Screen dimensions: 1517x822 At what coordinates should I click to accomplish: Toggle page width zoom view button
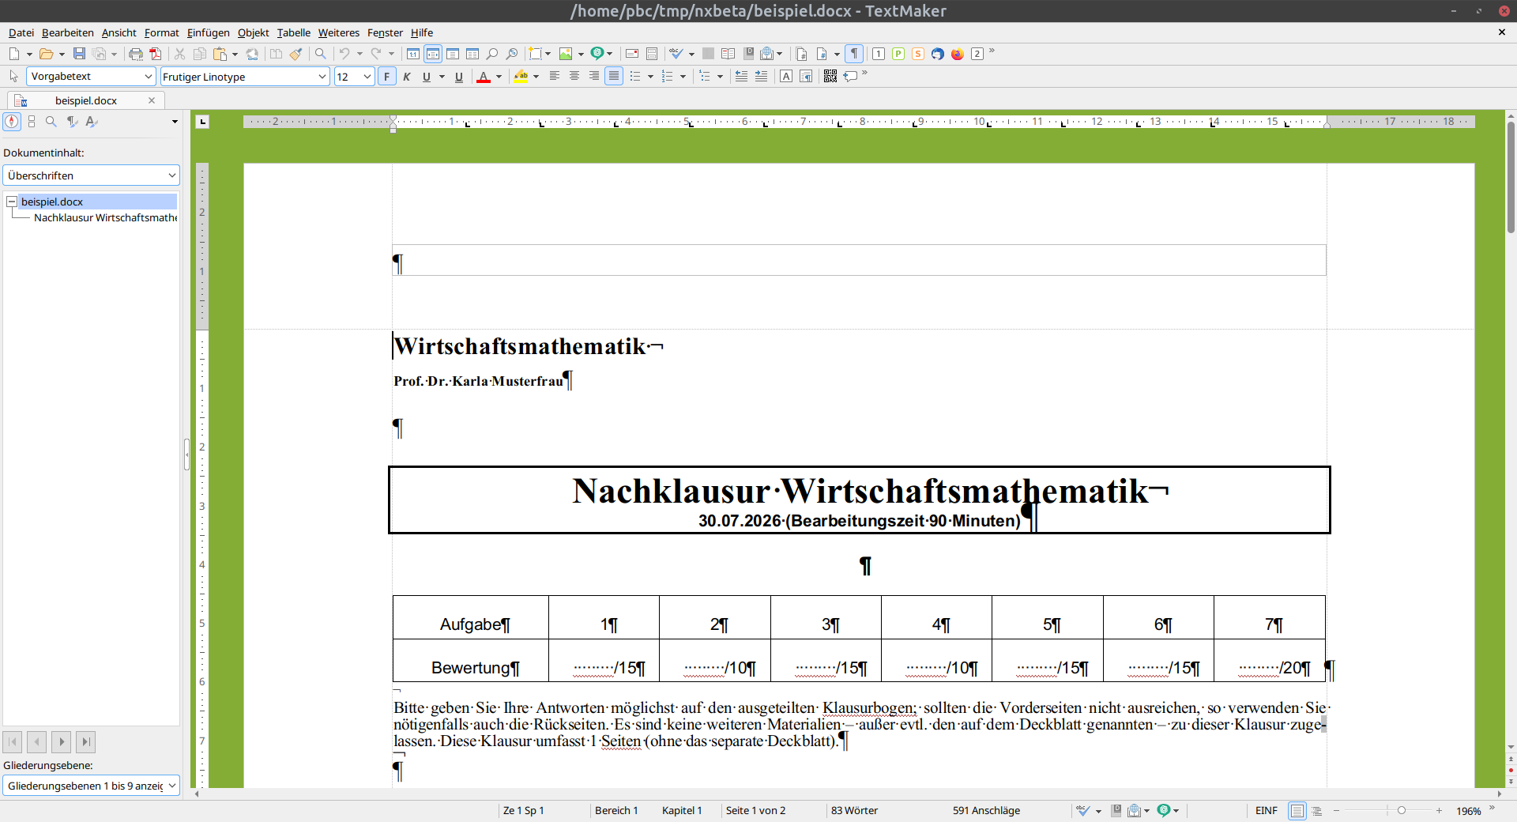click(x=433, y=54)
